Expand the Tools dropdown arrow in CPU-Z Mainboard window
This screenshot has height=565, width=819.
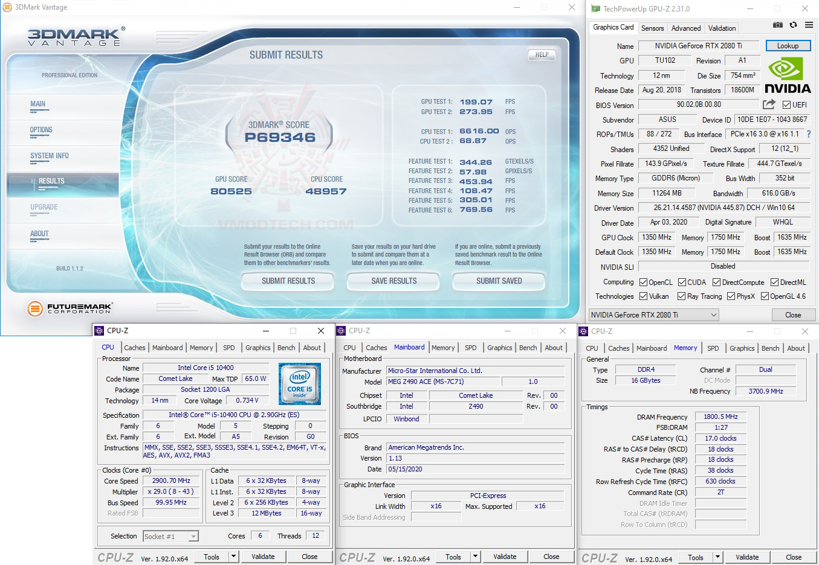(475, 557)
